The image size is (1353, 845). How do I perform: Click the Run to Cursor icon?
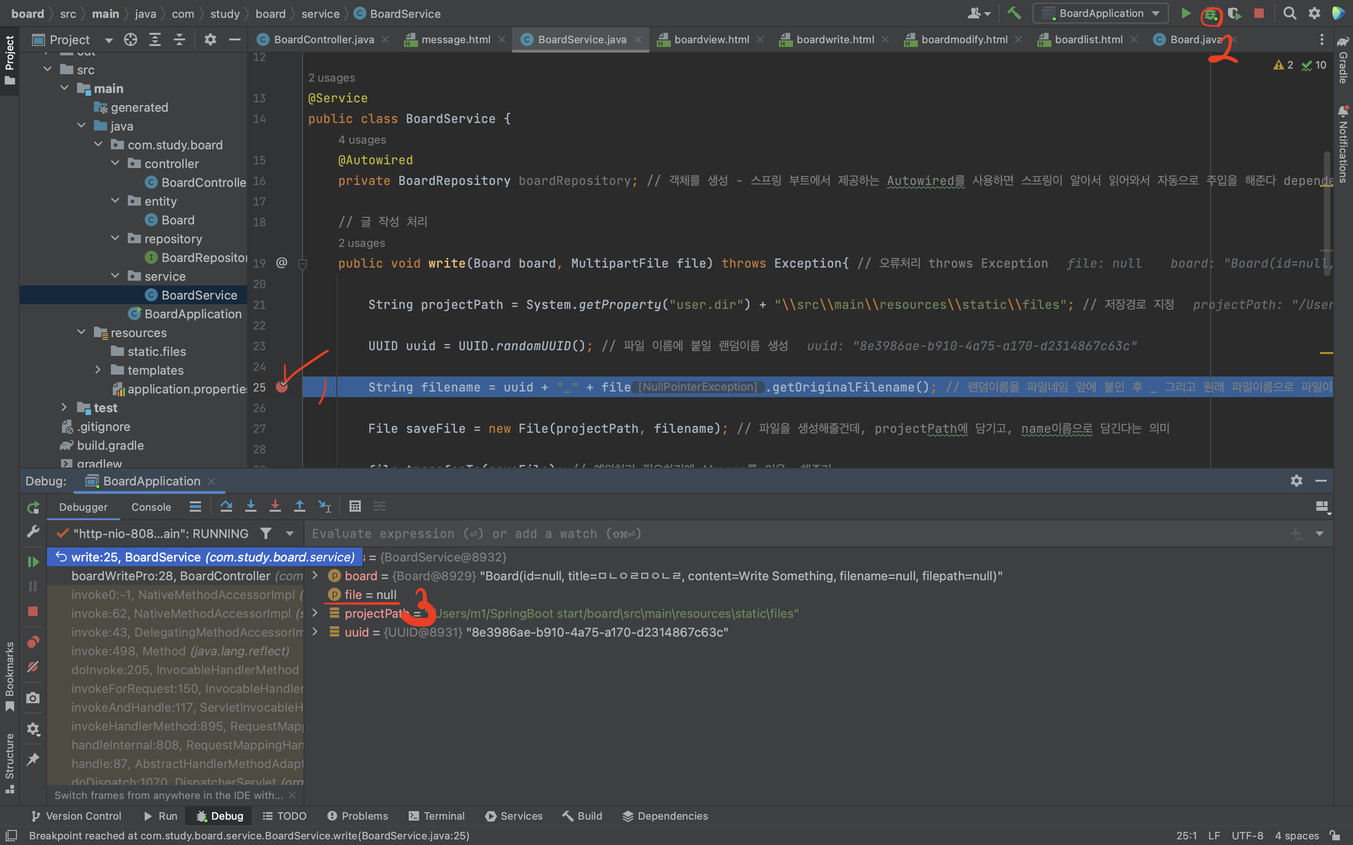click(x=324, y=507)
